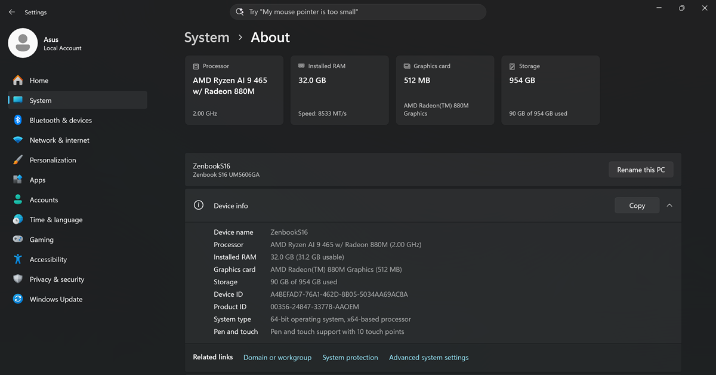The height and width of the screenshot is (375, 716).
Task: Select the System monitor icon
Action: click(18, 100)
